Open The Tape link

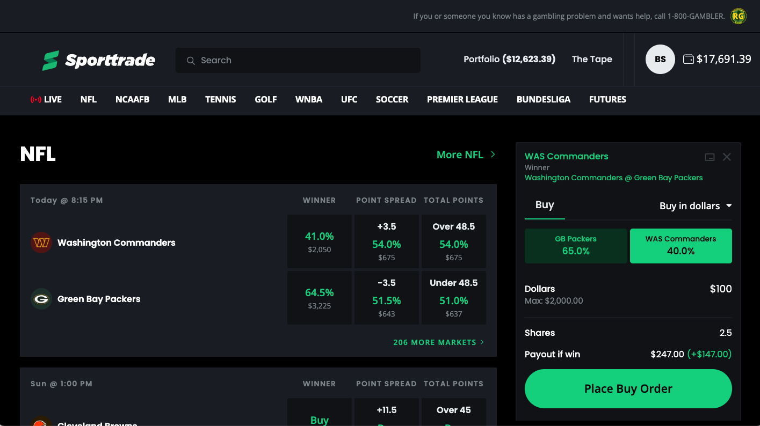[592, 59]
